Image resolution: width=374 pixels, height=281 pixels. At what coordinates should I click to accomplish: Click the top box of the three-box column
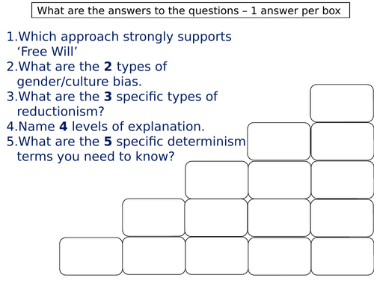217,180
